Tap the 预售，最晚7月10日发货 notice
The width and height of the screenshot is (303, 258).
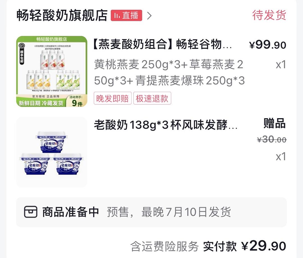click(169, 212)
